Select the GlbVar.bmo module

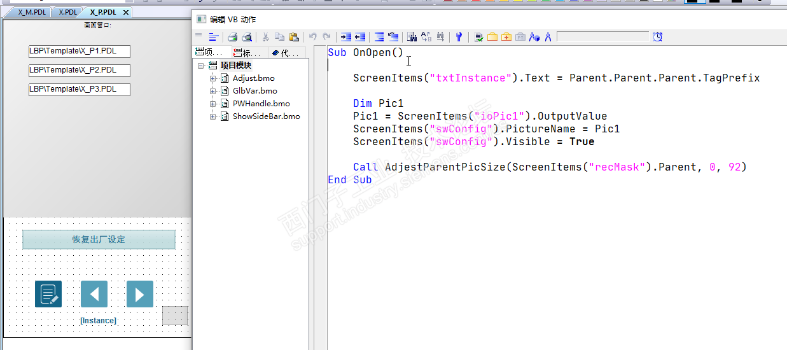point(255,91)
